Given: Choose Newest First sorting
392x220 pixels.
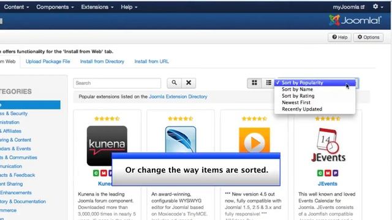Looking at the screenshot, I should pyautogui.click(x=315, y=103).
